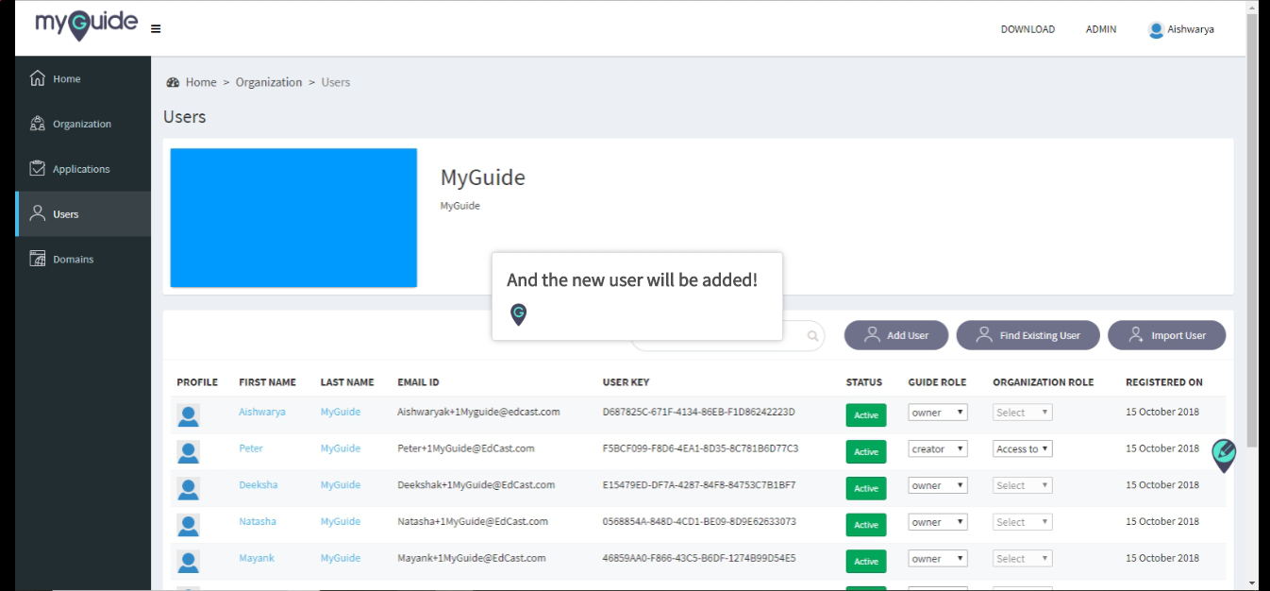Click Deeksha's profile picture icon

click(x=189, y=488)
